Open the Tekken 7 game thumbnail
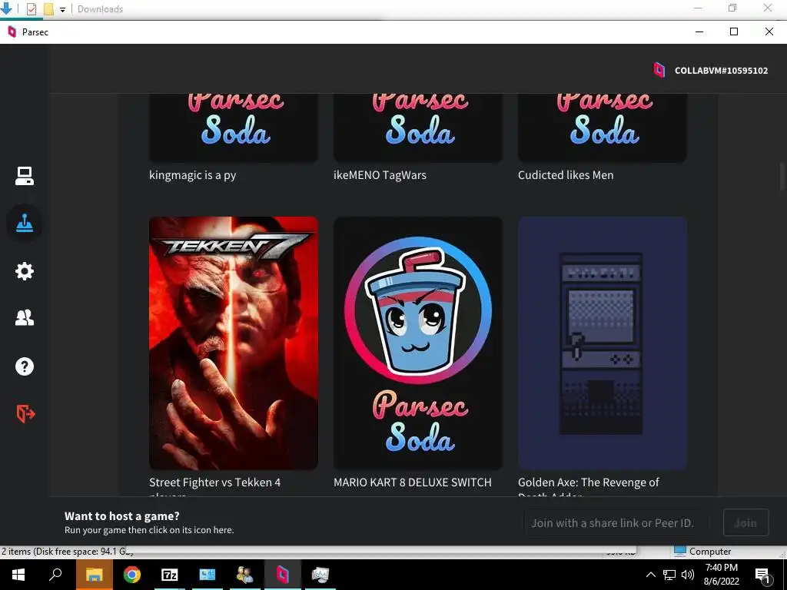The height and width of the screenshot is (590, 787). [234, 343]
